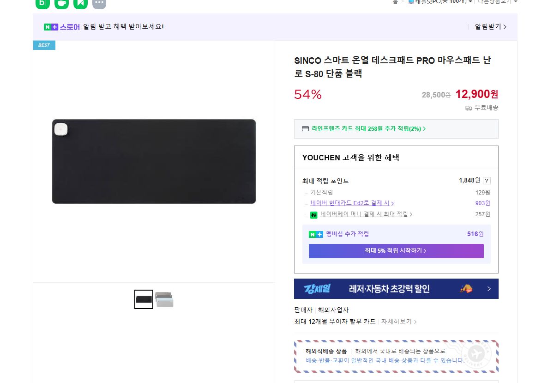560x383 pixels.
Task: Open the gray more-sharing ellipsis icon
Action: click(x=99, y=3)
